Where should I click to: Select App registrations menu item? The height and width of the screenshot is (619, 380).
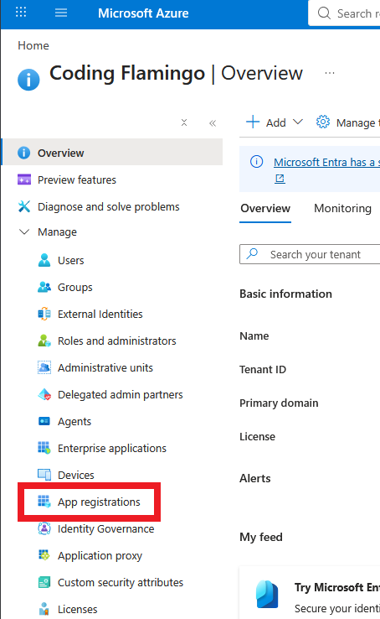(x=100, y=502)
